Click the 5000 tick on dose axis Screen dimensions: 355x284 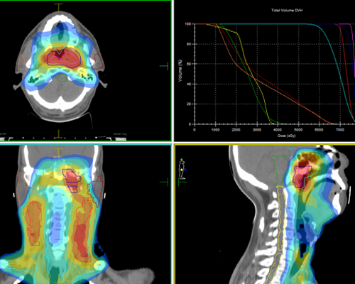point(298,130)
